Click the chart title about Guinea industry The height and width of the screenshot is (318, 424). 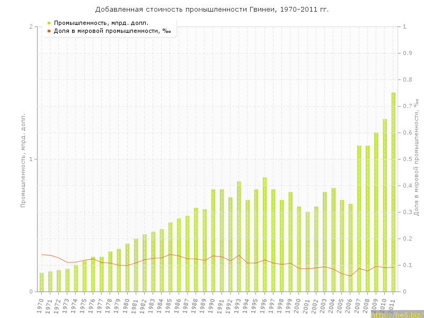[x=212, y=10]
